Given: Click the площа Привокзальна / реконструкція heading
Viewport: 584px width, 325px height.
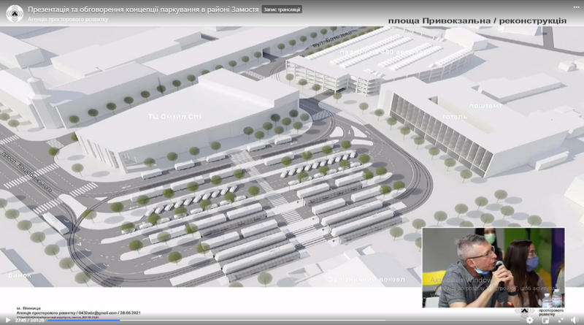Looking at the screenshot, I should [477, 22].
